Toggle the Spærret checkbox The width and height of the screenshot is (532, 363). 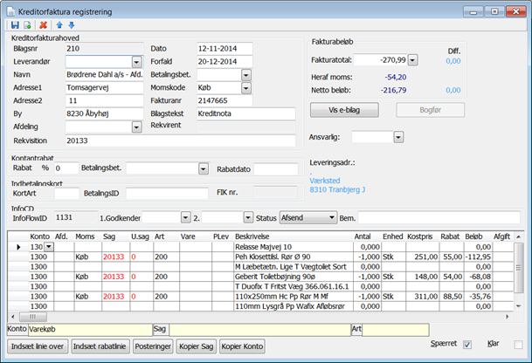tap(467, 345)
